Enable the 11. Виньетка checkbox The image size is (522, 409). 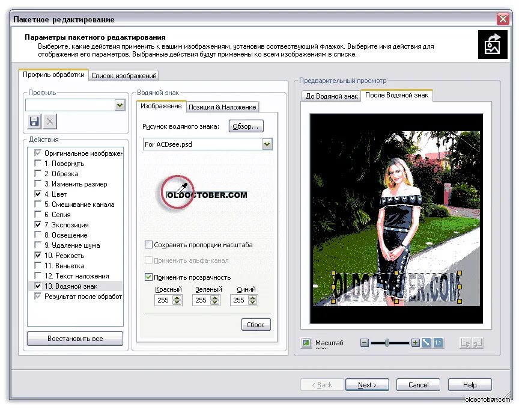tap(38, 266)
